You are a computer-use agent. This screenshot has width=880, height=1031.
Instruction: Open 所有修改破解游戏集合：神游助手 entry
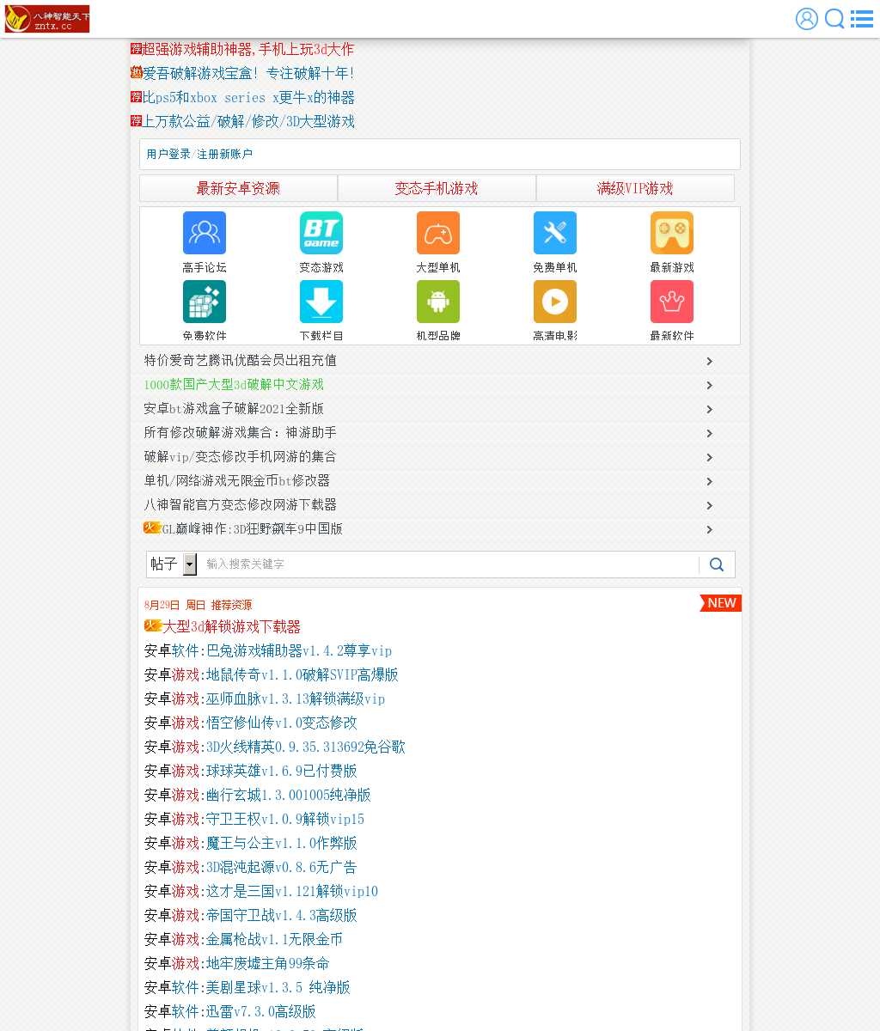pyautogui.click(x=241, y=432)
